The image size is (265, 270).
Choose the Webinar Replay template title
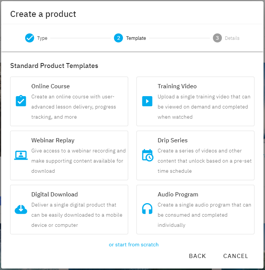click(x=53, y=140)
